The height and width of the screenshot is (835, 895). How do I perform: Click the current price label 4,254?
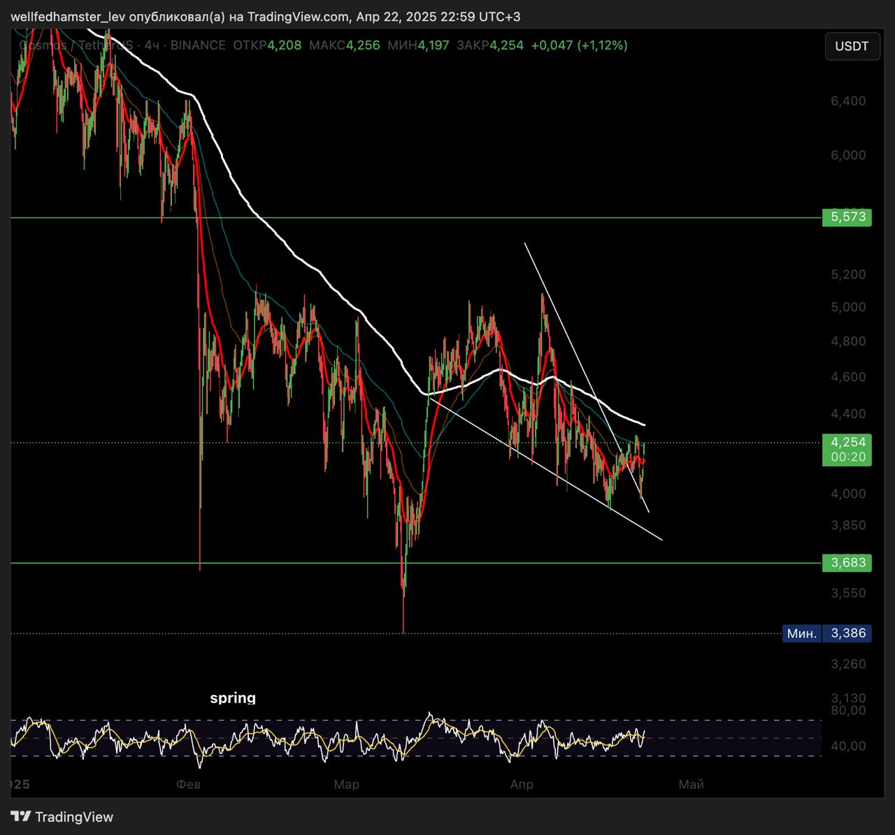[847, 442]
